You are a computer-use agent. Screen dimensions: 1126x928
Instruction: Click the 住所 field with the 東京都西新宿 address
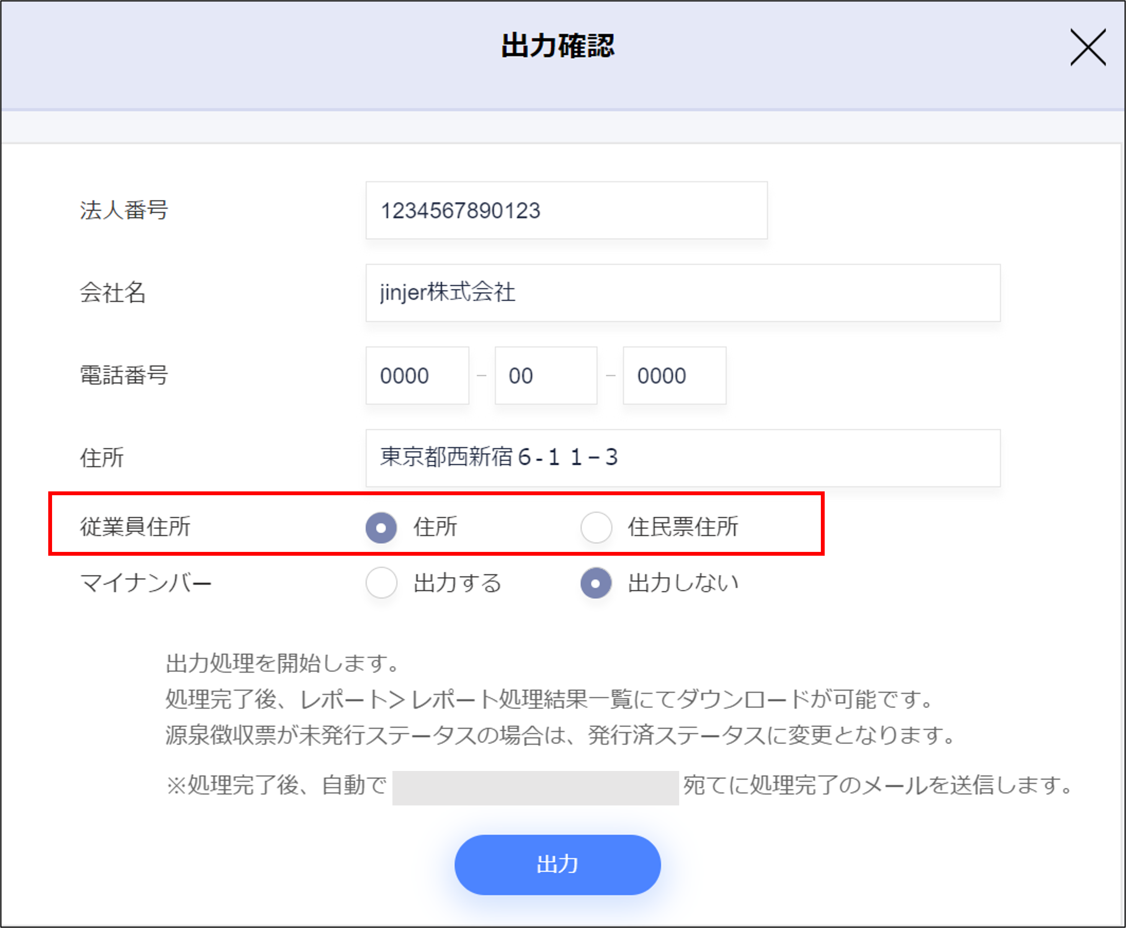[x=682, y=458]
